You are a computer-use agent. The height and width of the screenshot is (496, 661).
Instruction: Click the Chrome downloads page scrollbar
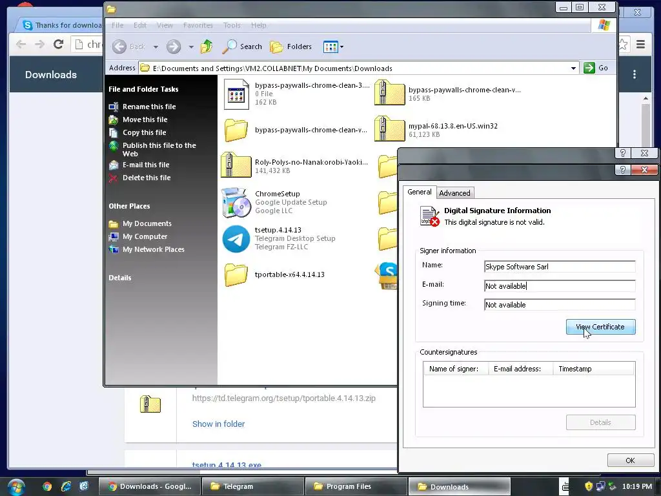click(646, 126)
